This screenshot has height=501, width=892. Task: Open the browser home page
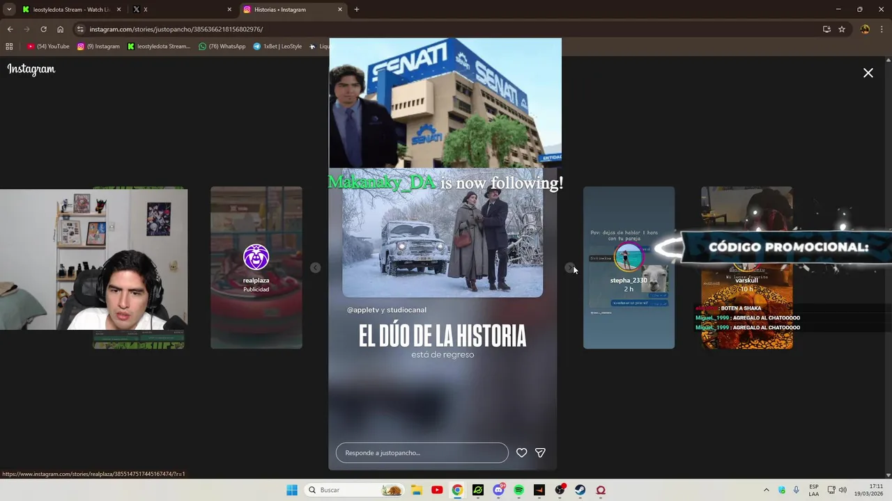click(x=60, y=29)
